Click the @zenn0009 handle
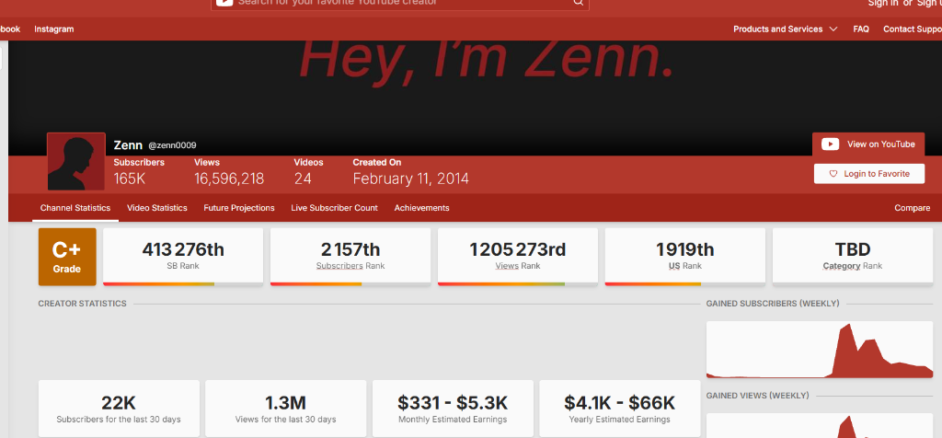Screen dimensions: 942x438 click(172, 145)
